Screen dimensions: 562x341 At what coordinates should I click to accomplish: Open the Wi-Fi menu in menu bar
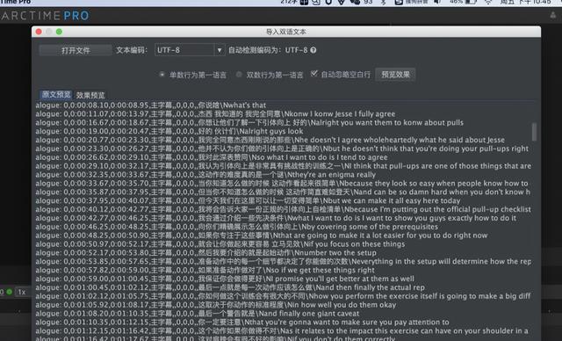pyautogui.click(x=488, y=2)
